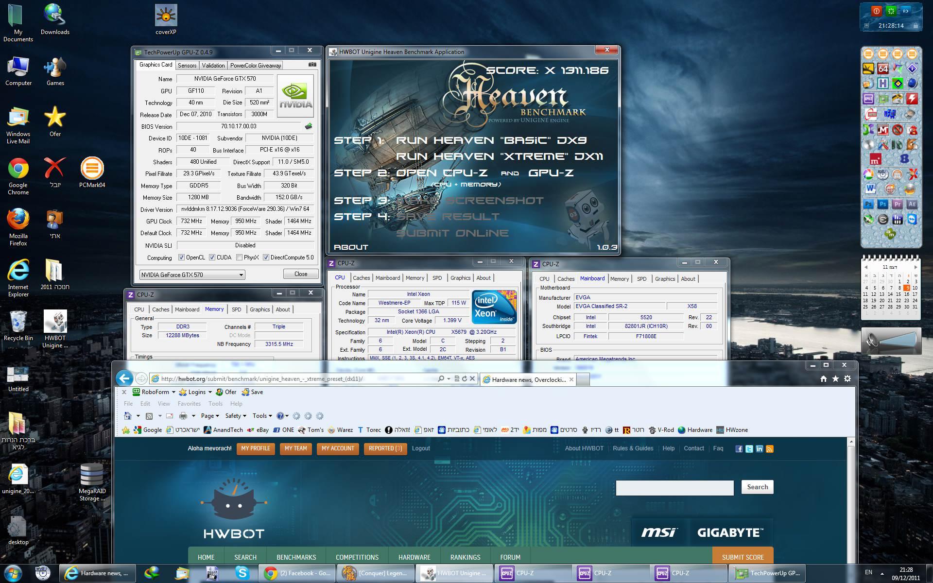Open MegaRAID Storage desktop icon

pos(92,482)
